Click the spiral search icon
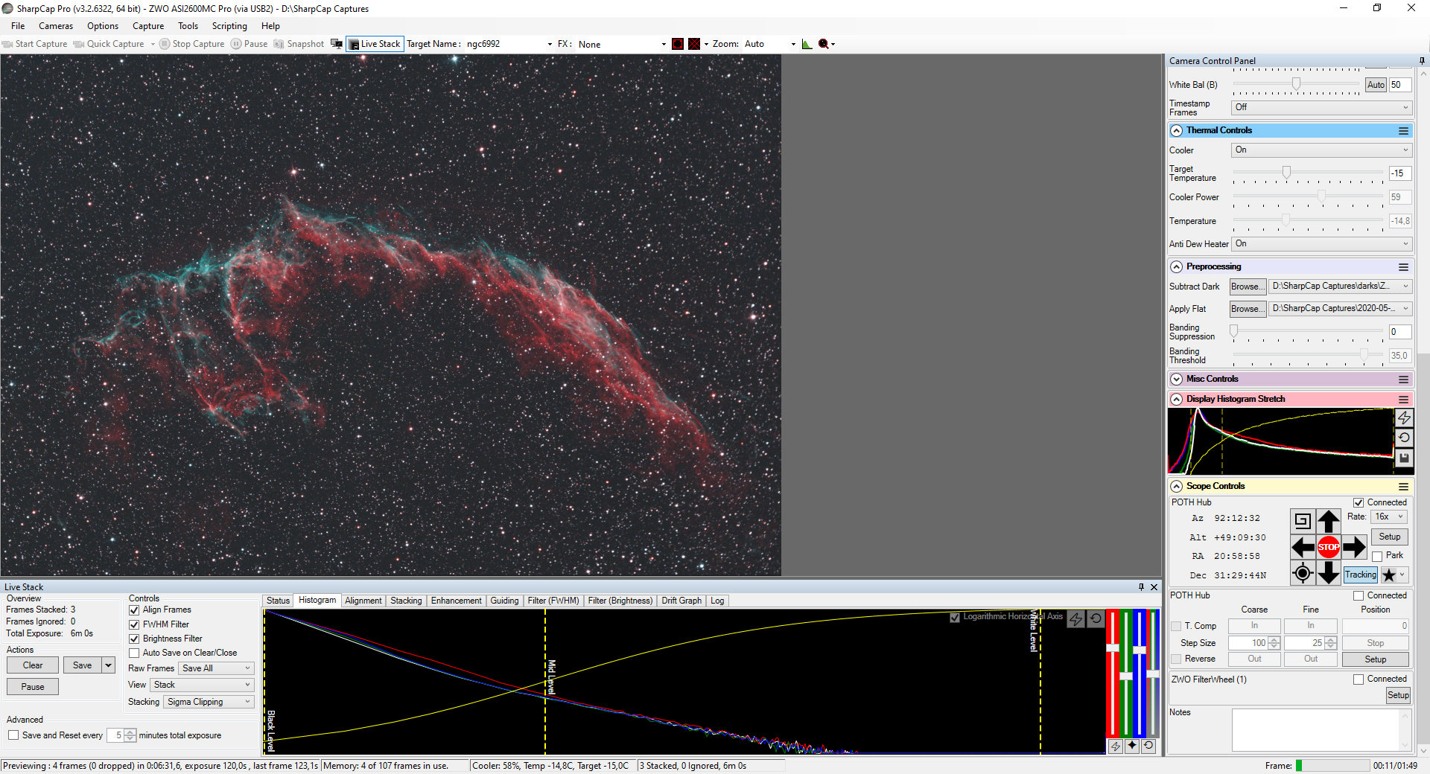The width and height of the screenshot is (1430, 774). tap(1303, 521)
